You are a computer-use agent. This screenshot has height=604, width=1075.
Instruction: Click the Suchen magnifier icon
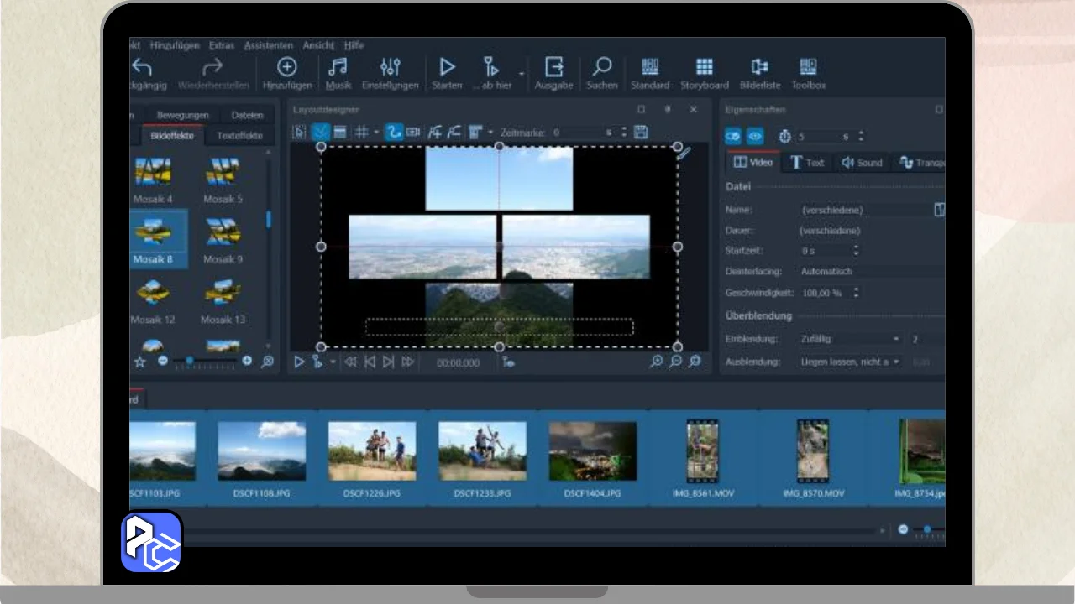coord(602,68)
